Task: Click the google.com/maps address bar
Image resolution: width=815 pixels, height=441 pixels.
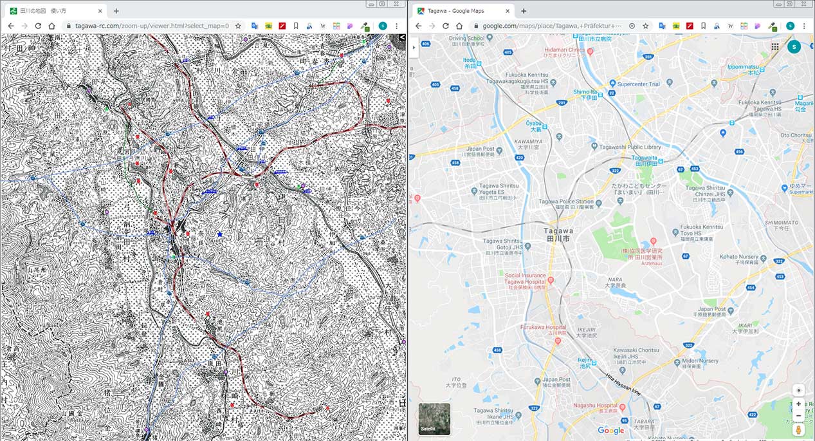Action: (x=553, y=26)
